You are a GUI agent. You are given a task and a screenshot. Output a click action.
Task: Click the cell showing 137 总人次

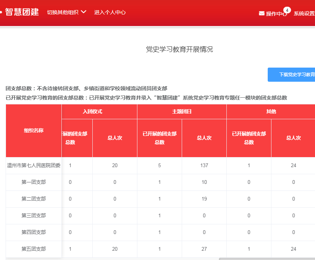204,165
